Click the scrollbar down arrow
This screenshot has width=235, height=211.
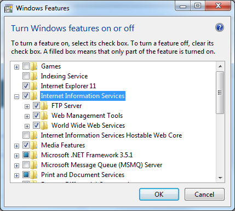220,178
